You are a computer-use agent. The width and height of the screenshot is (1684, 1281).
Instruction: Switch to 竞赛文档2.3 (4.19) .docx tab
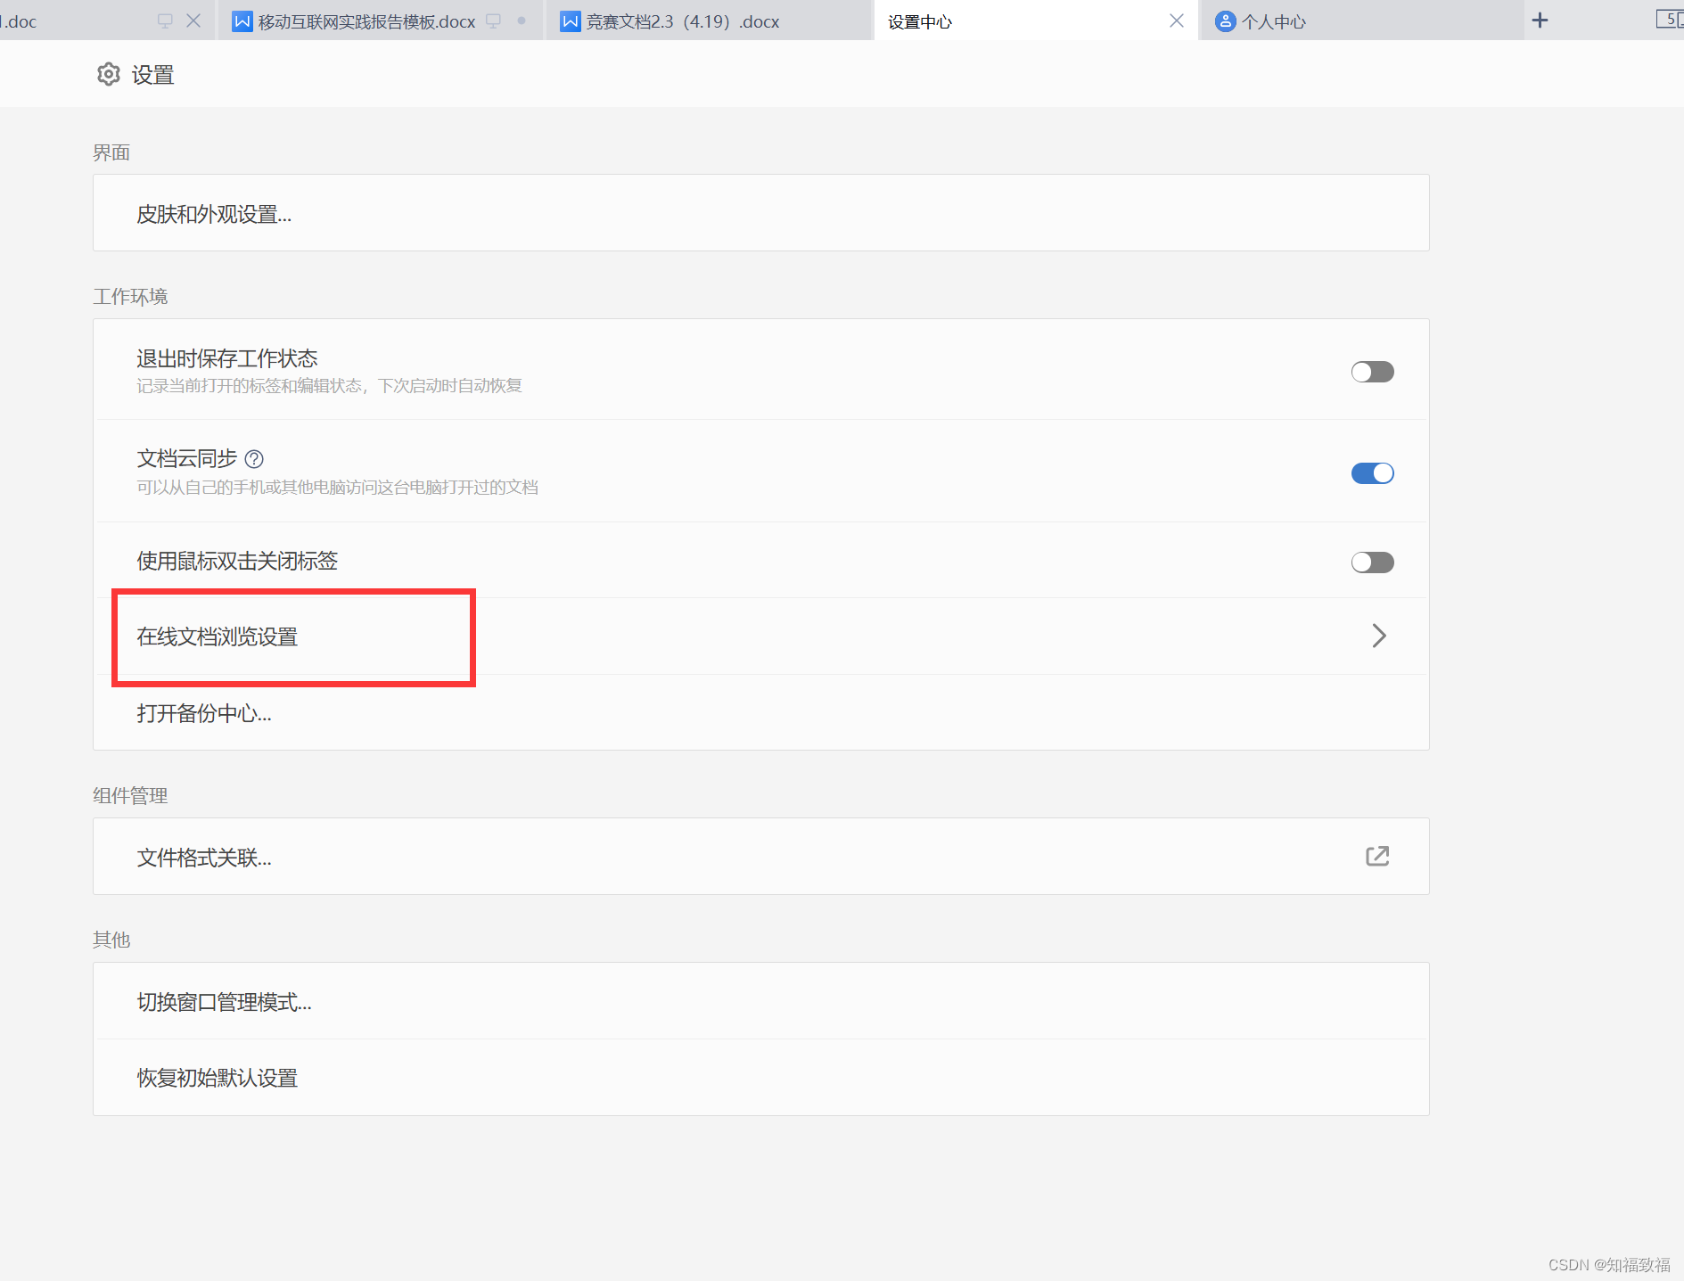pos(708,21)
